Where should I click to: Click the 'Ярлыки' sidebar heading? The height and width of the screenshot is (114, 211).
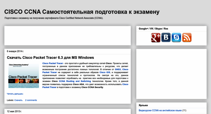click(143, 105)
